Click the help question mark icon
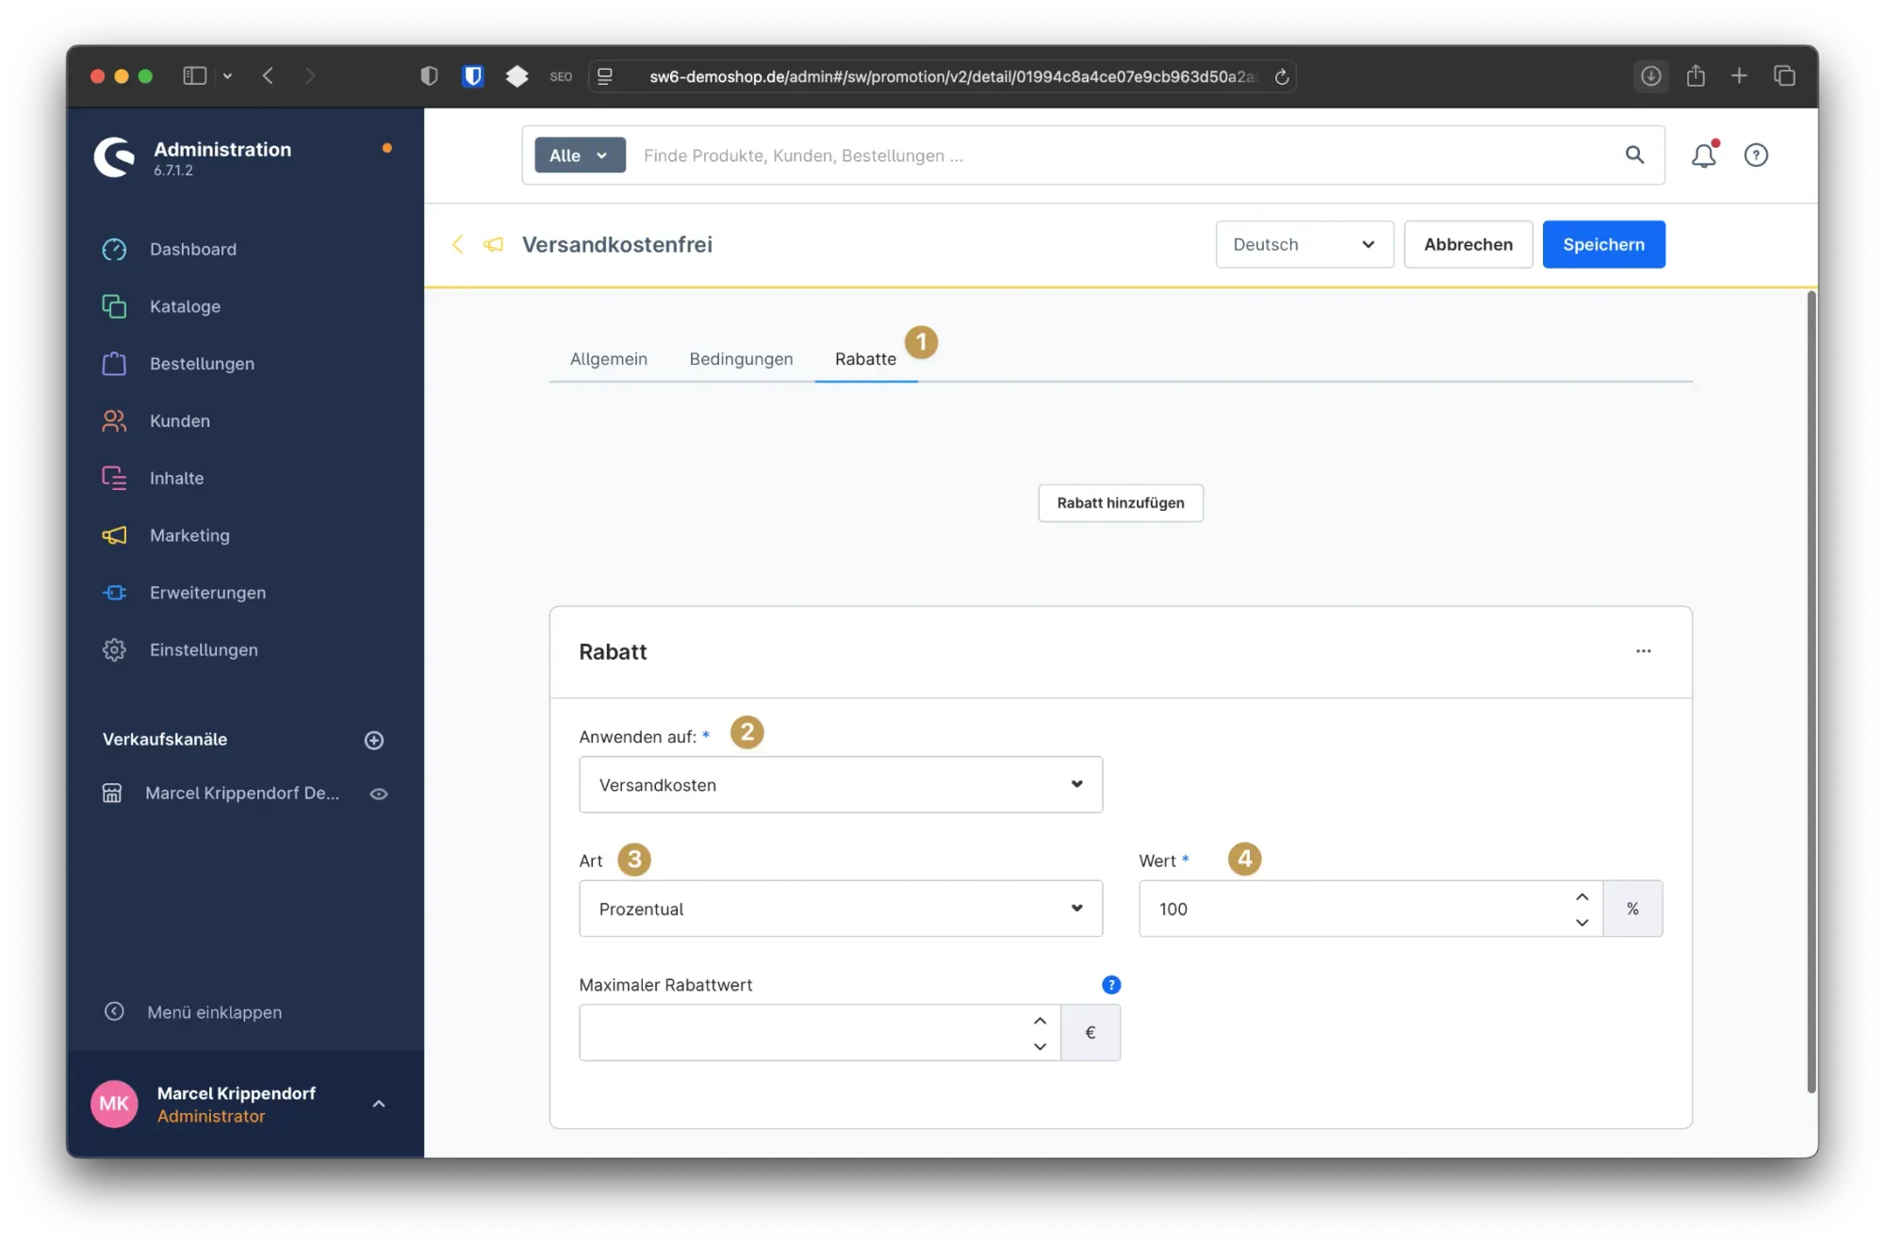The width and height of the screenshot is (1885, 1246). (x=1756, y=155)
